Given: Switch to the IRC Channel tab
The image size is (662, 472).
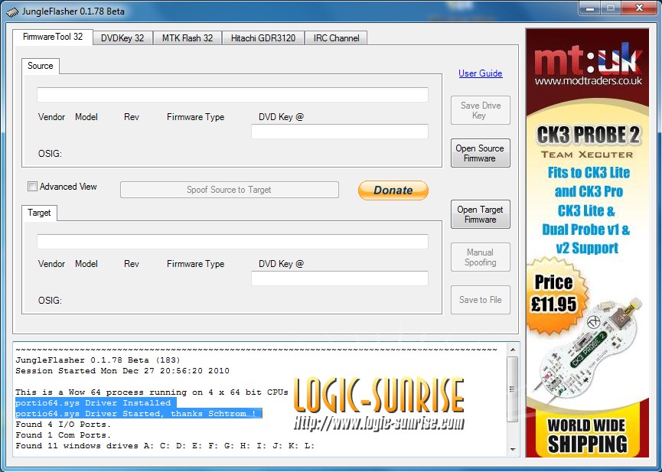Looking at the screenshot, I should (336, 38).
